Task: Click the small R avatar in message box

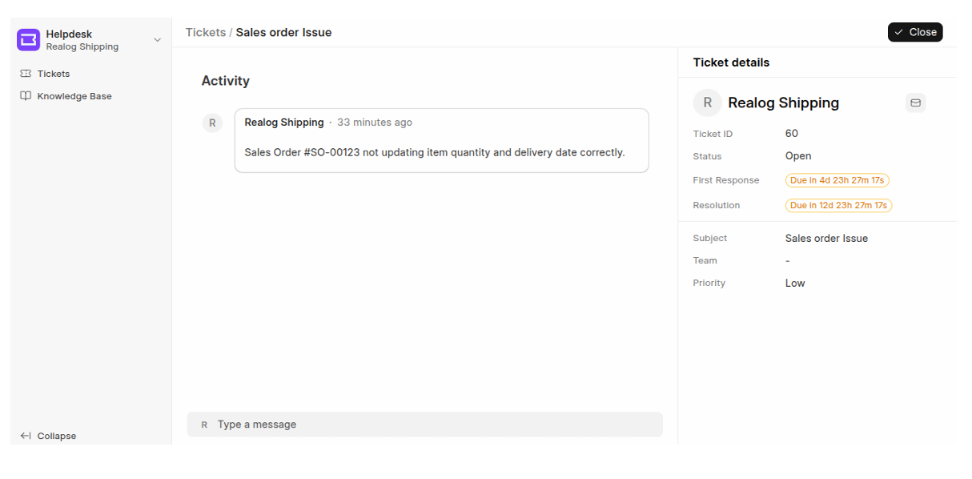Action: click(x=204, y=425)
